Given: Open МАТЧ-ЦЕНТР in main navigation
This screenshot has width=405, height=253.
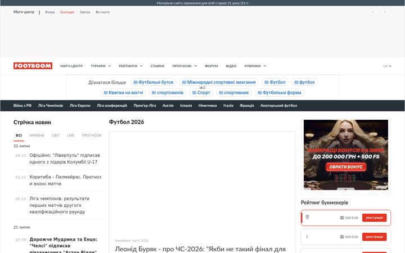Looking at the screenshot, I should click(71, 66).
